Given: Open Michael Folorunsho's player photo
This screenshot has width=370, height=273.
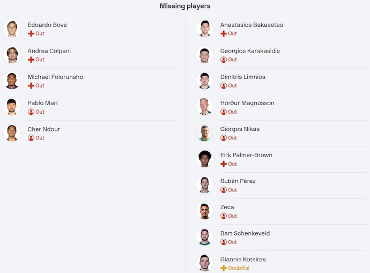Looking at the screenshot, I should click(12, 81).
